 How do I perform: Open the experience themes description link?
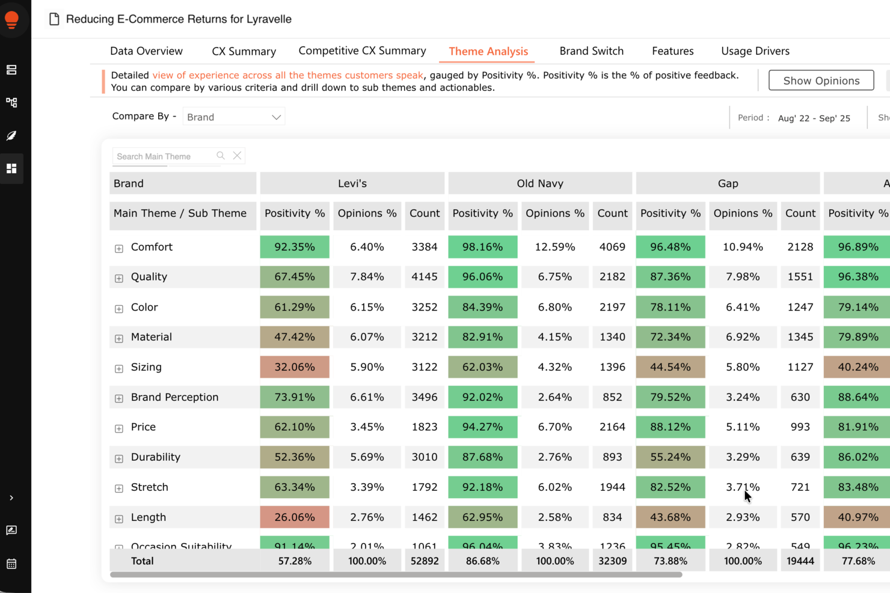288,75
